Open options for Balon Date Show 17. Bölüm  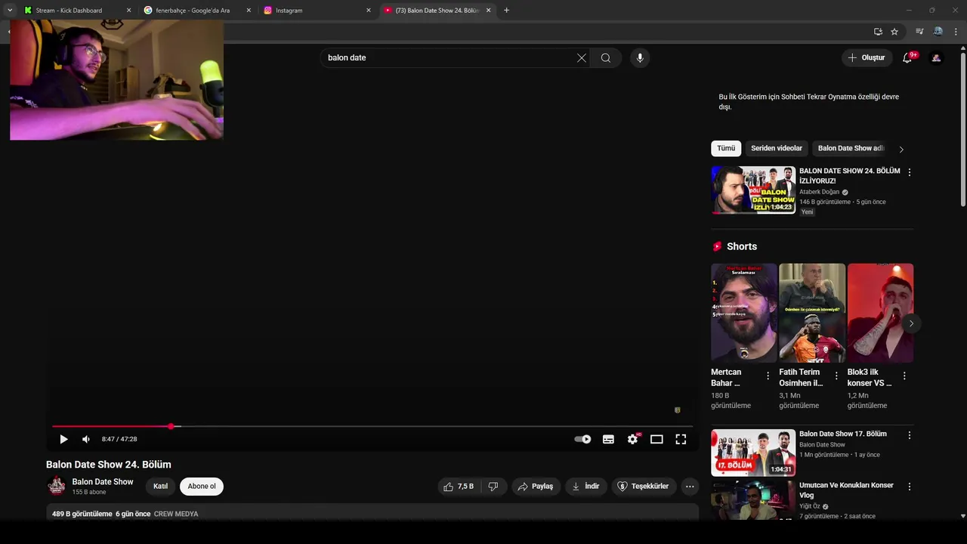910,435
